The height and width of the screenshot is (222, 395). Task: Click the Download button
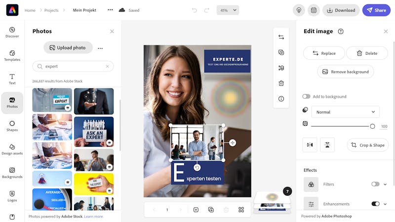coord(341,10)
